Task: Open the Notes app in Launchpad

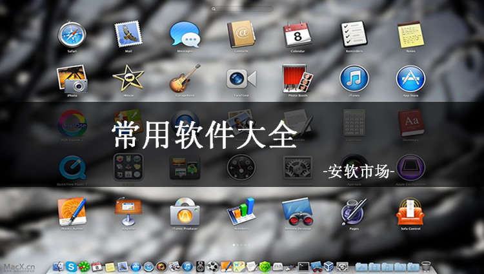Action: tap(410, 34)
